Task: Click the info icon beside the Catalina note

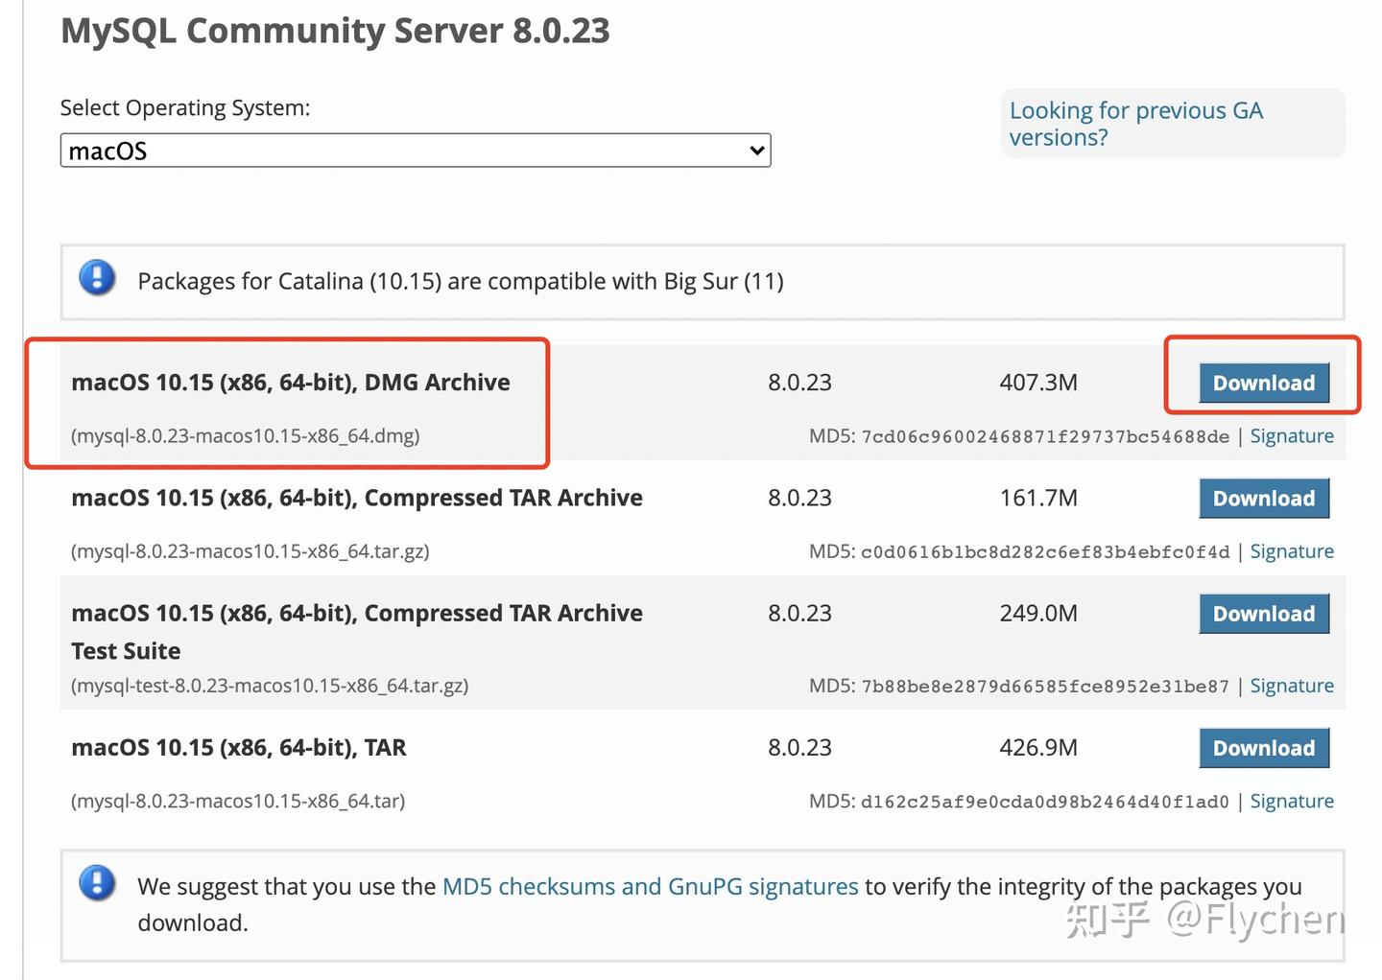Action: tap(97, 279)
